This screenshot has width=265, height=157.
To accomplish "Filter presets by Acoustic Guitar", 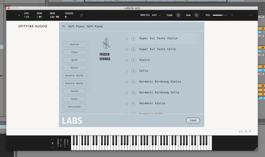I will pyautogui.click(x=74, y=76).
